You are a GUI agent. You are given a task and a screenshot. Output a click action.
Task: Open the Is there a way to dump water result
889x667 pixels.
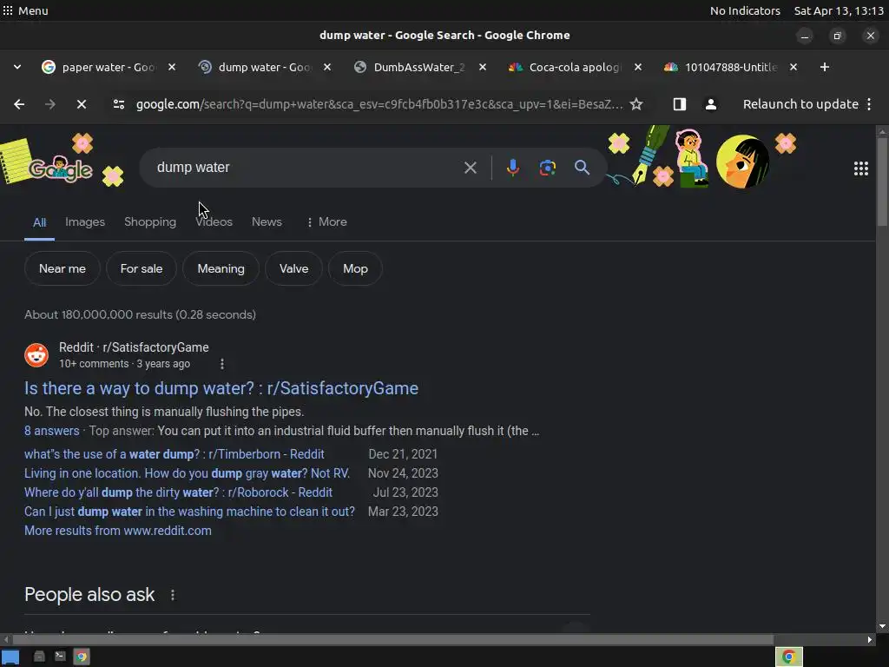[221, 388]
